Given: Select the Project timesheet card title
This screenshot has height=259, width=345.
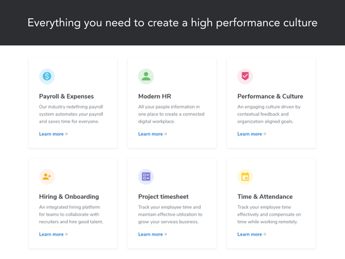Looking at the screenshot, I should point(164,197).
